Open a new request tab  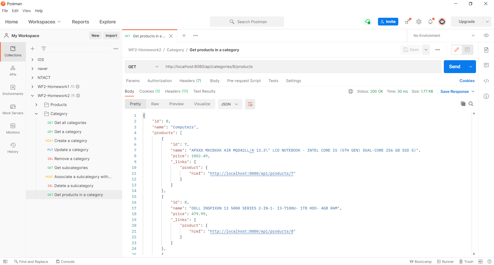click(x=184, y=36)
